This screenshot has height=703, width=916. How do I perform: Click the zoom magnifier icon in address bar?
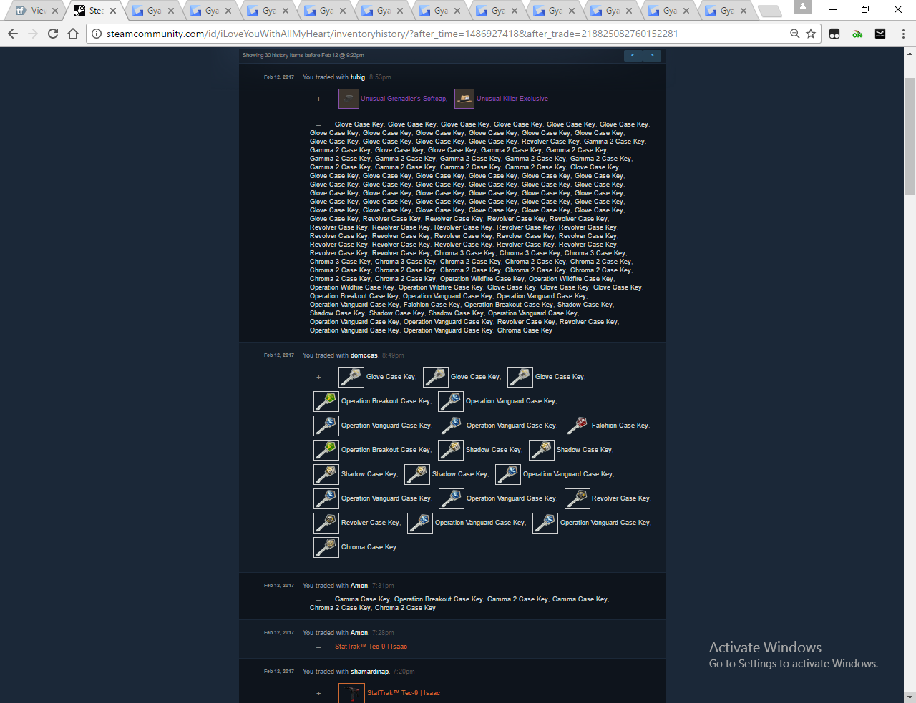(795, 34)
